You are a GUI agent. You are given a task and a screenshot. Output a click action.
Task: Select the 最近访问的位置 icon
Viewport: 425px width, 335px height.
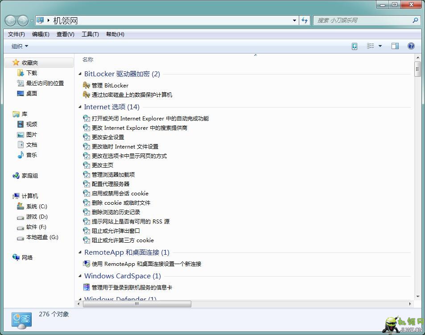[21, 83]
